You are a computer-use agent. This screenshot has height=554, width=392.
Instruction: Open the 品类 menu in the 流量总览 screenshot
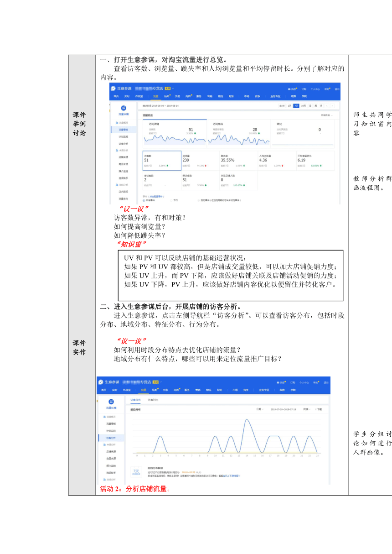click(x=167, y=96)
